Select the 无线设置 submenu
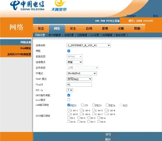This screenshot has width=162, height=141. [69, 35]
